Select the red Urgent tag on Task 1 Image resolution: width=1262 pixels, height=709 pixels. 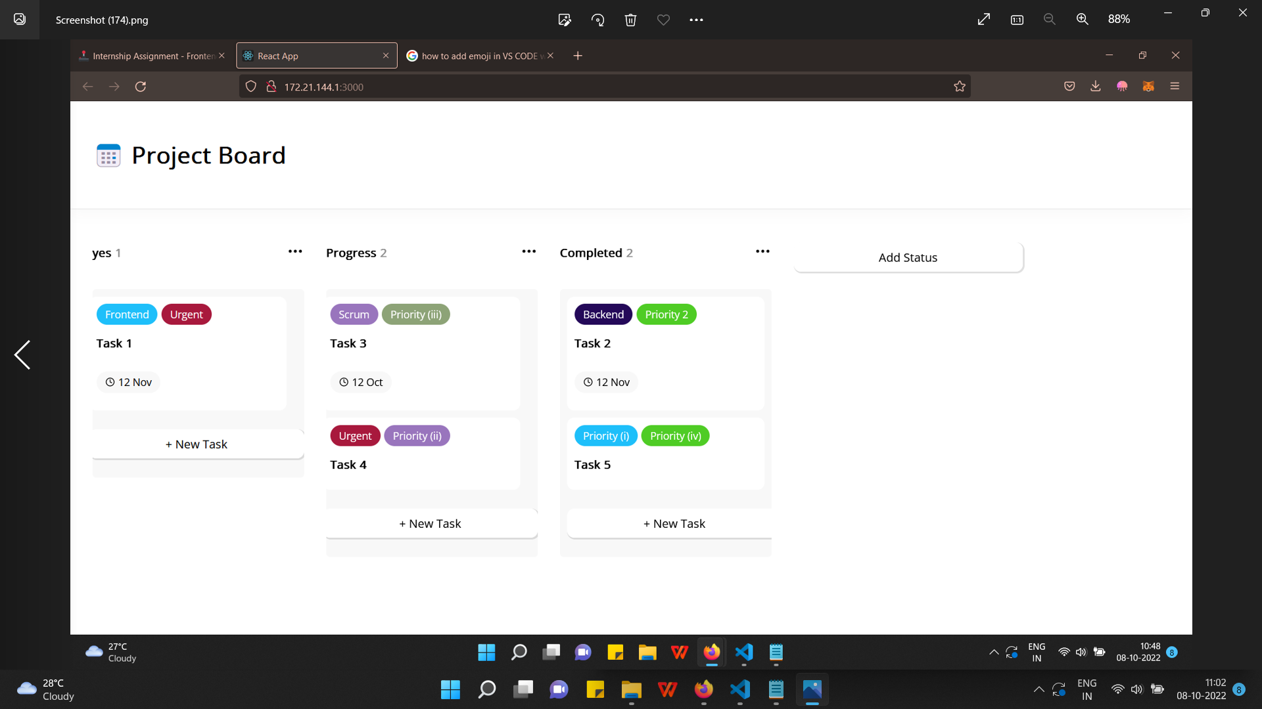[186, 314]
